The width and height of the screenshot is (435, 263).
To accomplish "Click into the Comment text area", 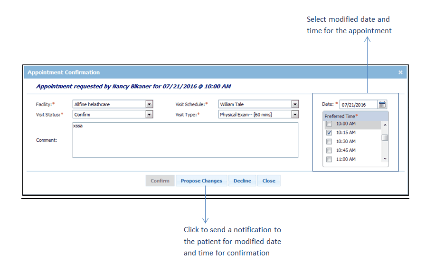I will click(185, 140).
